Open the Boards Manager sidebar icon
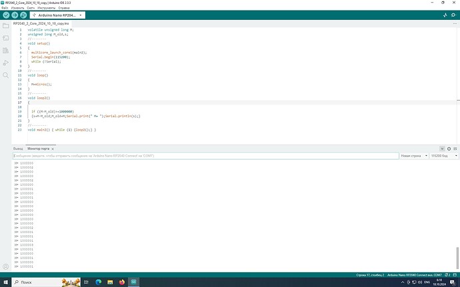460x287 pixels. coord(5,38)
